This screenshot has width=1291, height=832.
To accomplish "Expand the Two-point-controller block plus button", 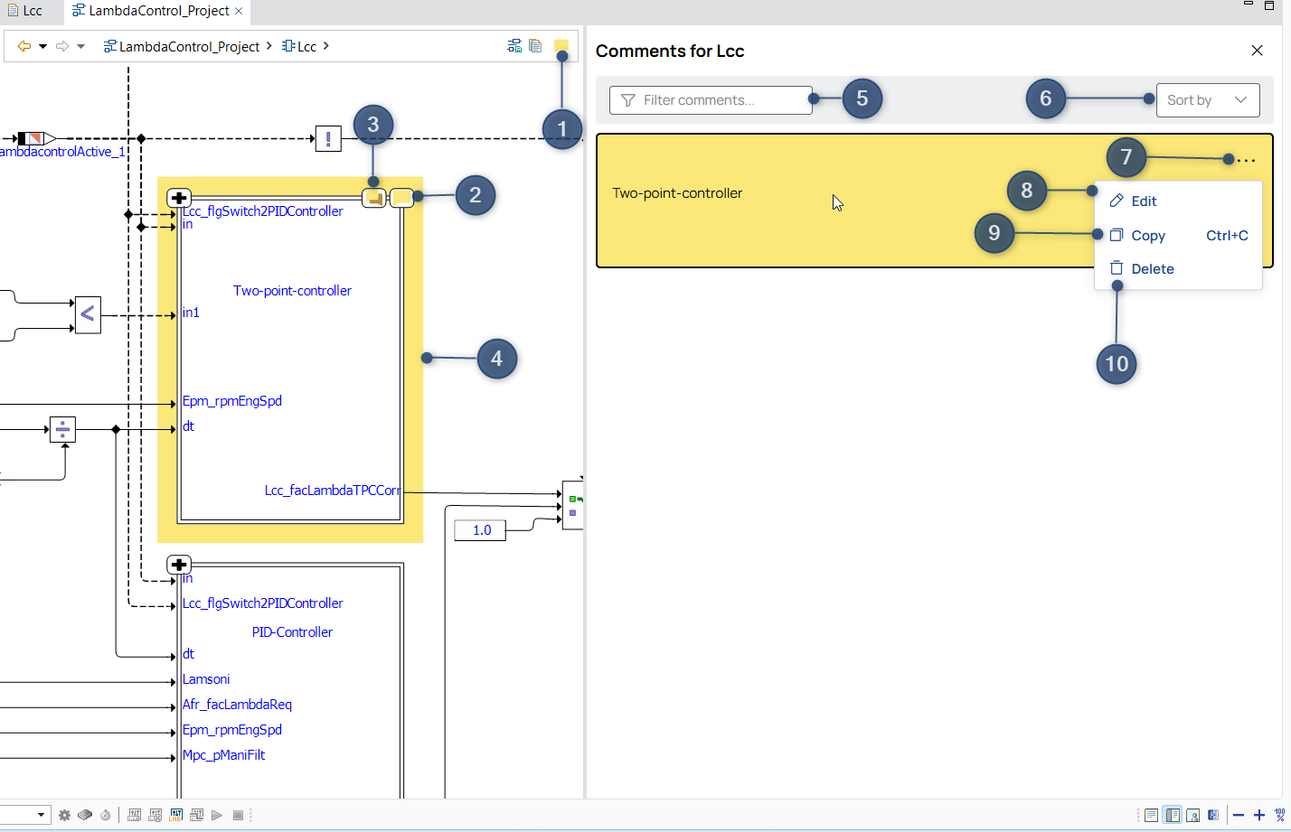I will click(x=179, y=198).
